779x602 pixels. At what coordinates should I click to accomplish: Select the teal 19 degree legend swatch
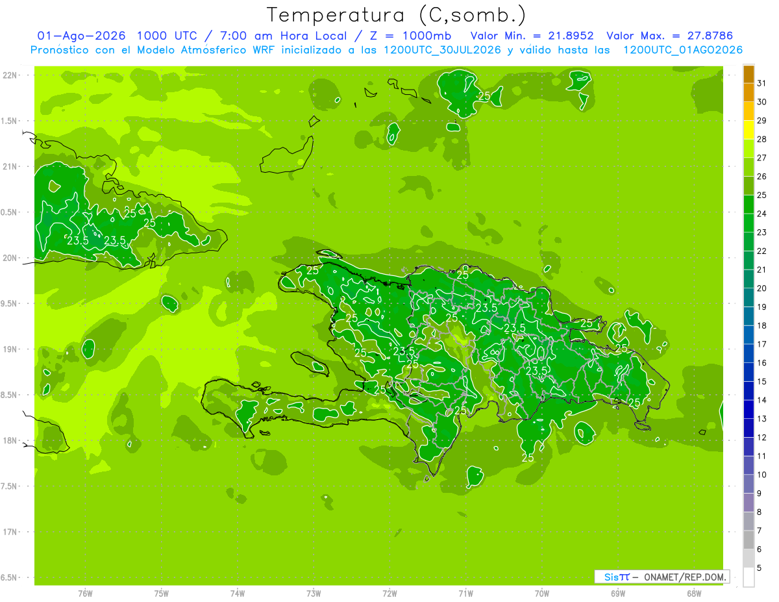click(748, 297)
